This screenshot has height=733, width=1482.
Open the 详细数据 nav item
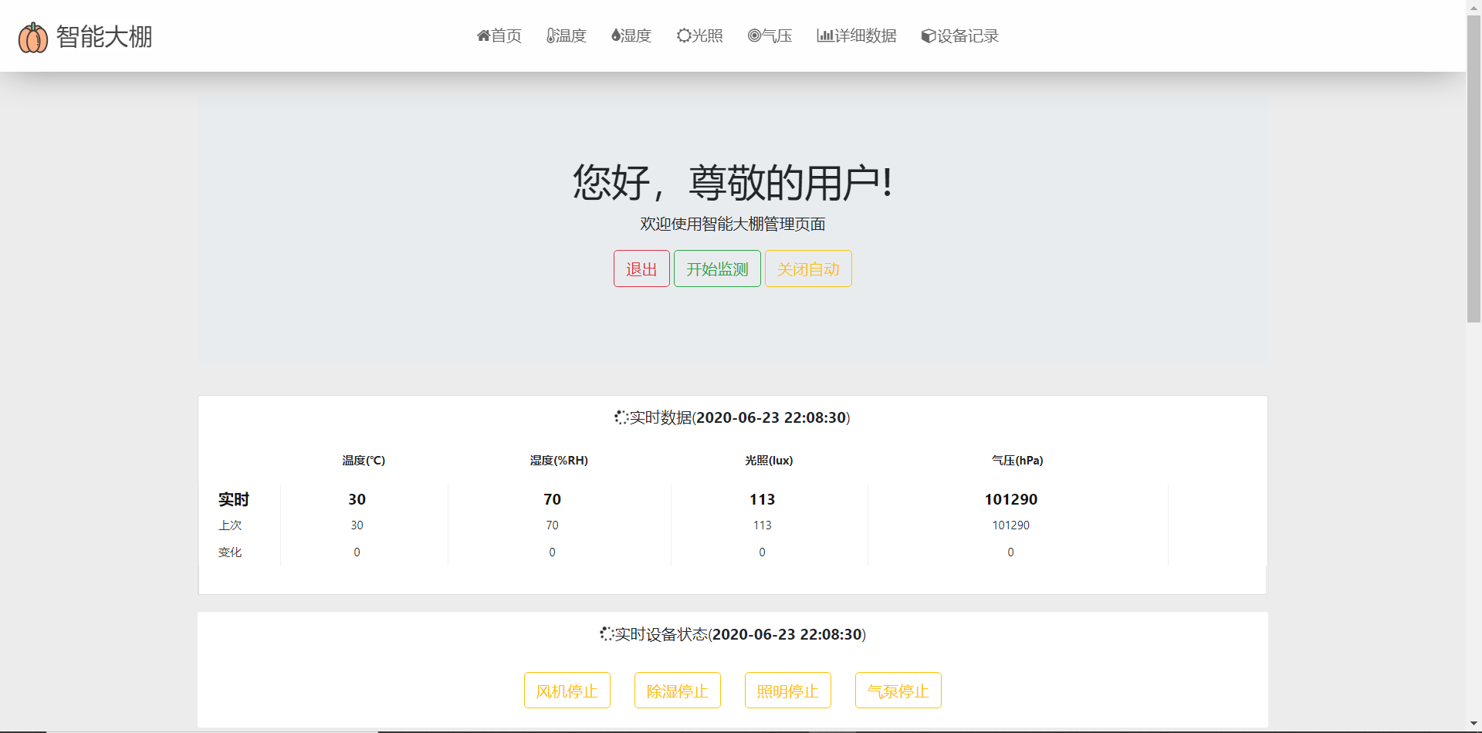point(857,35)
